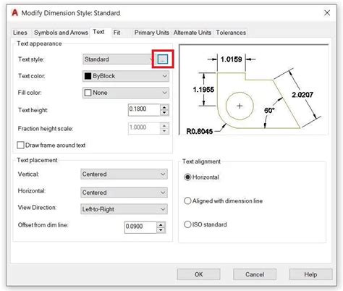Open the Text Style browse ellipsis button
Screen dimensions: 343x291
(163, 59)
